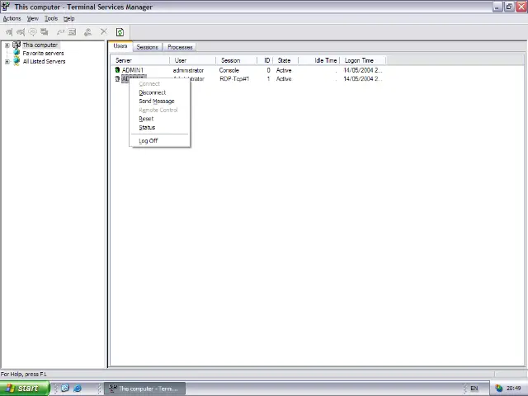Sort by the Logon Time column header

(x=363, y=60)
